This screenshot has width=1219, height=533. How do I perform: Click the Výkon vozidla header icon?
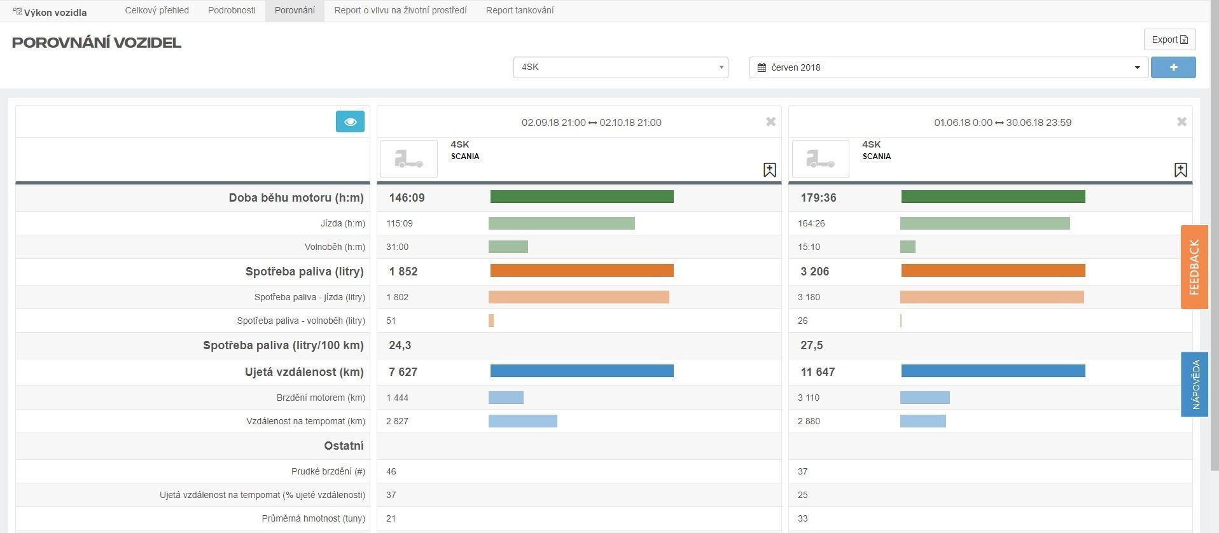coord(17,11)
